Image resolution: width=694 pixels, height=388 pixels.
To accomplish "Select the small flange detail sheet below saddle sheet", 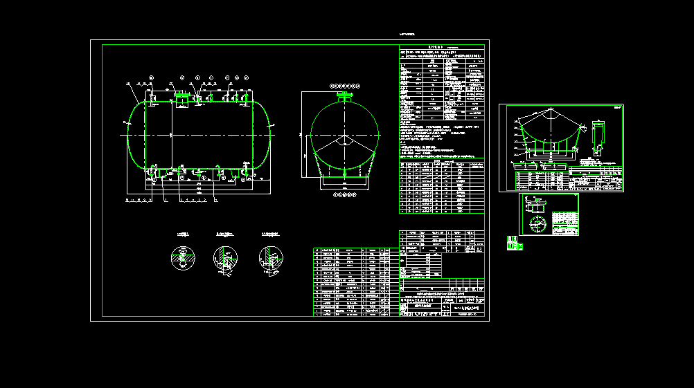I will 549,214.
